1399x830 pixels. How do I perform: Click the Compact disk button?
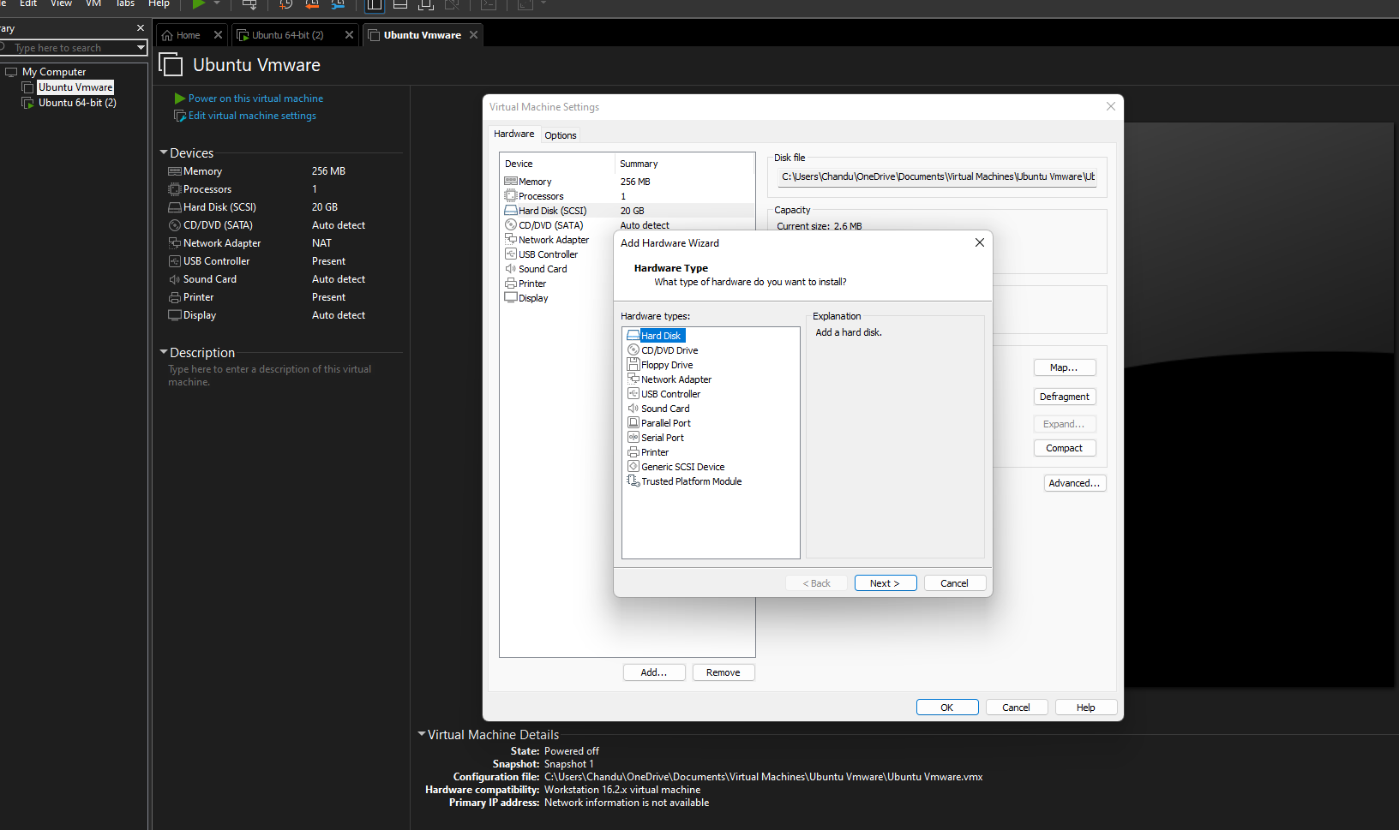[1065, 448]
